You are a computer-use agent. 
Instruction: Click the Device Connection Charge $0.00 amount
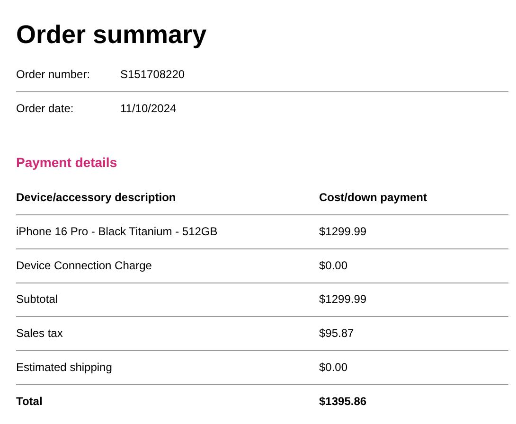[x=333, y=265]
